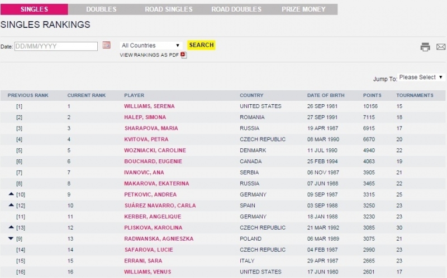Open the Jump To Please Select dropdown
This screenshot has height=278, width=447.
click(x=421, y=77)
